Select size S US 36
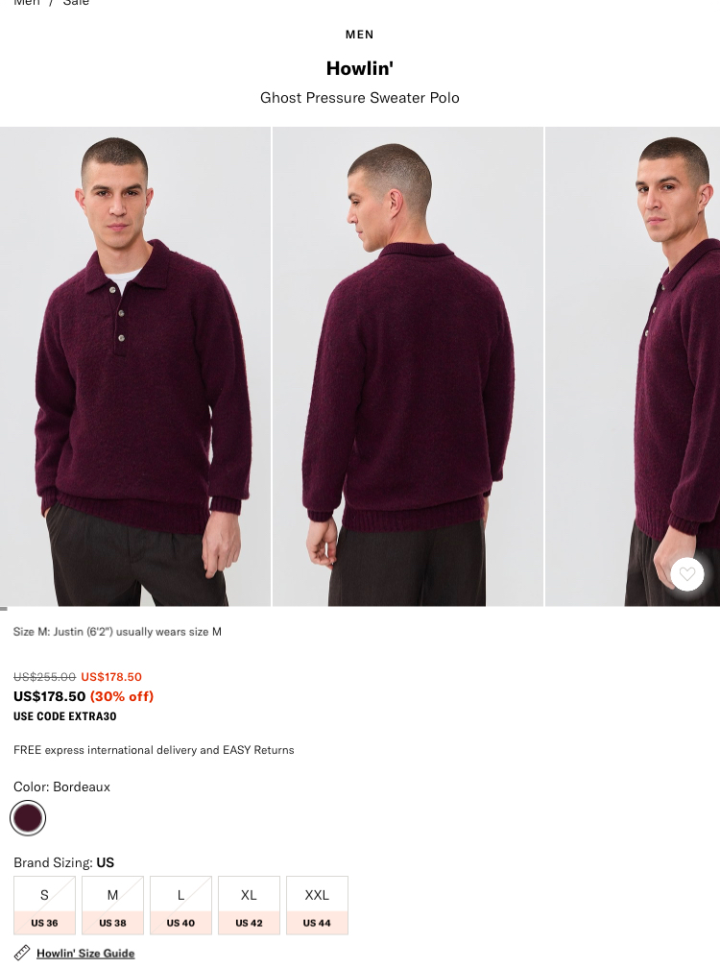 point(44,905)
